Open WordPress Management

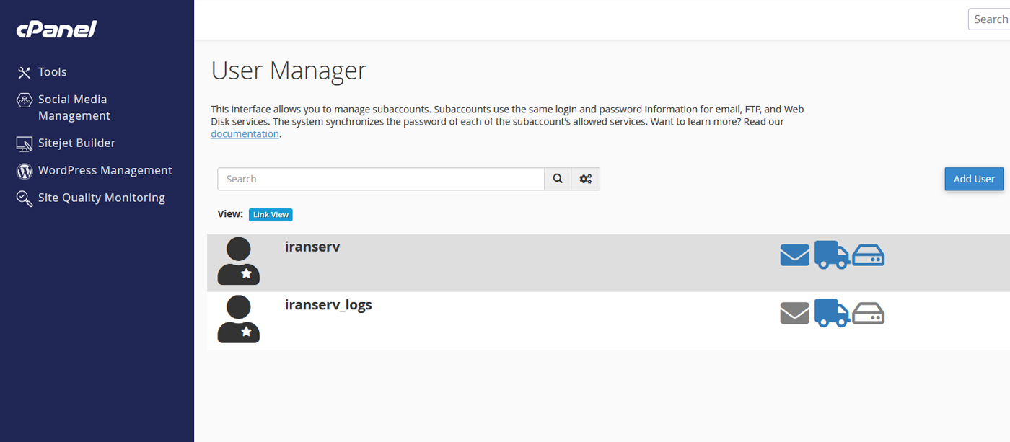coord(105,170)
